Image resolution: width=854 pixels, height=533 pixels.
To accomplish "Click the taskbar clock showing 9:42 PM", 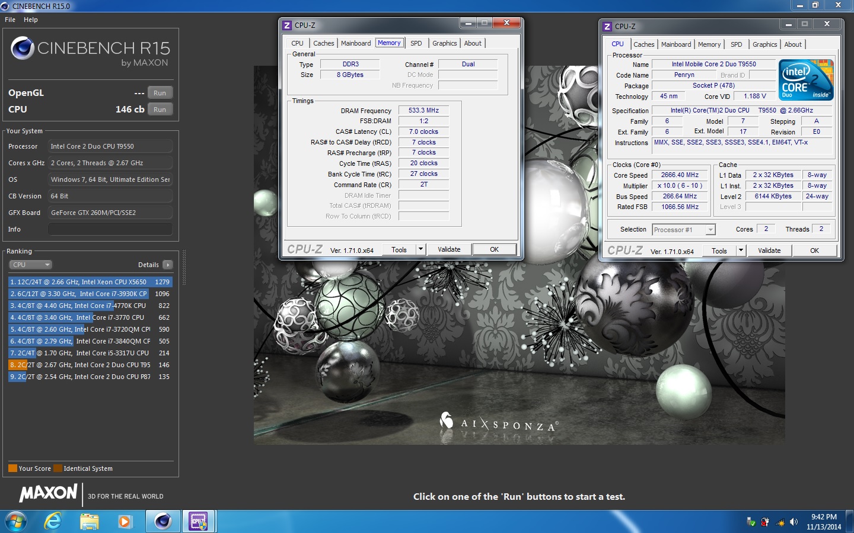I will coord(824,522).
